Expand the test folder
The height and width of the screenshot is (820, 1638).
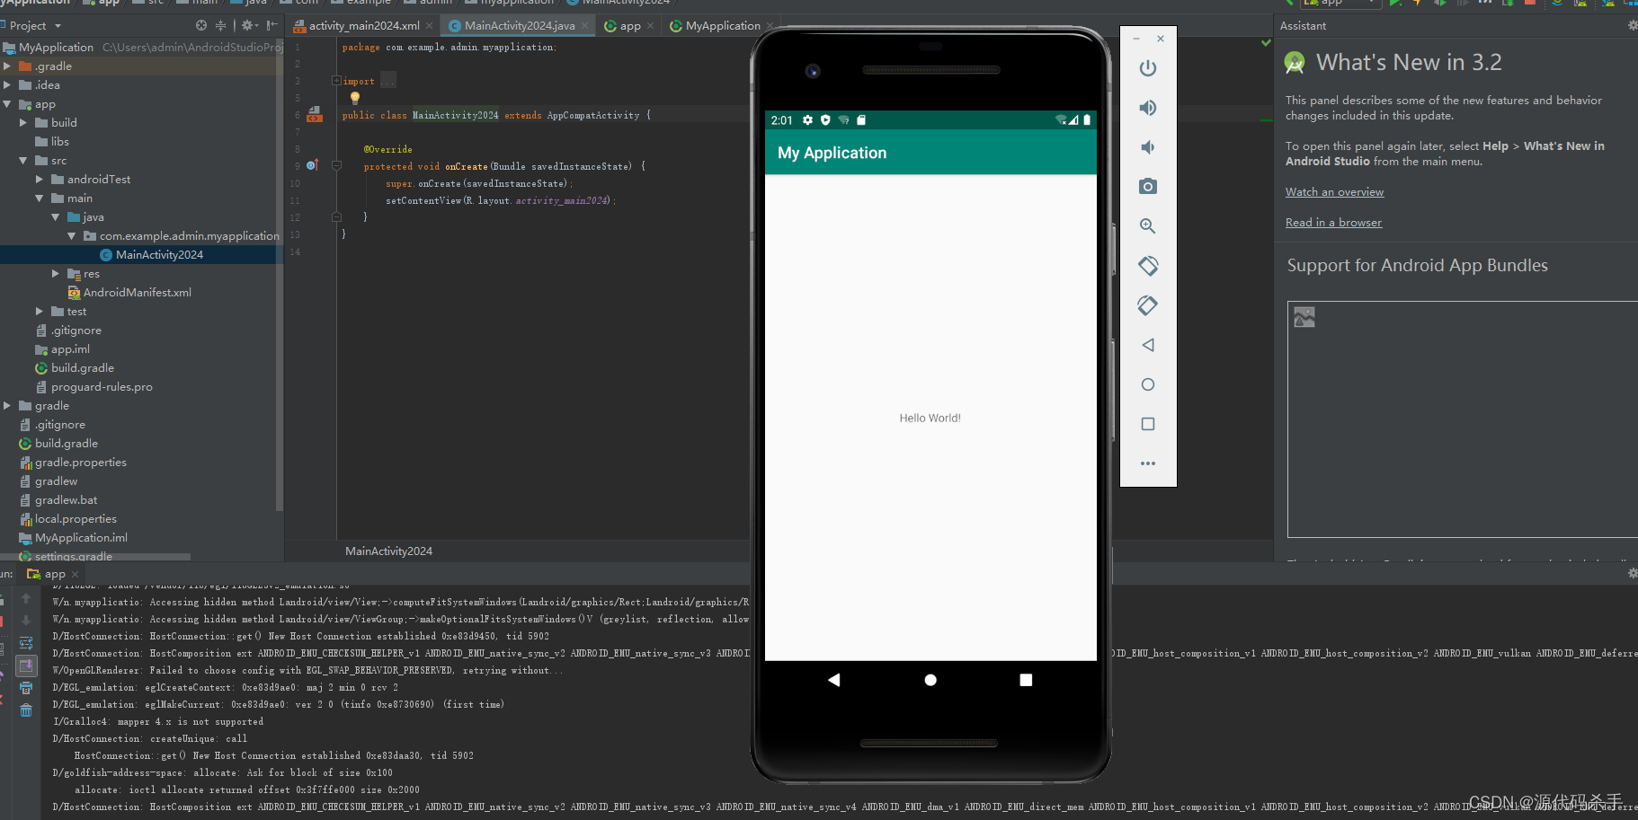pyautogui.click(x=40, y=312)
